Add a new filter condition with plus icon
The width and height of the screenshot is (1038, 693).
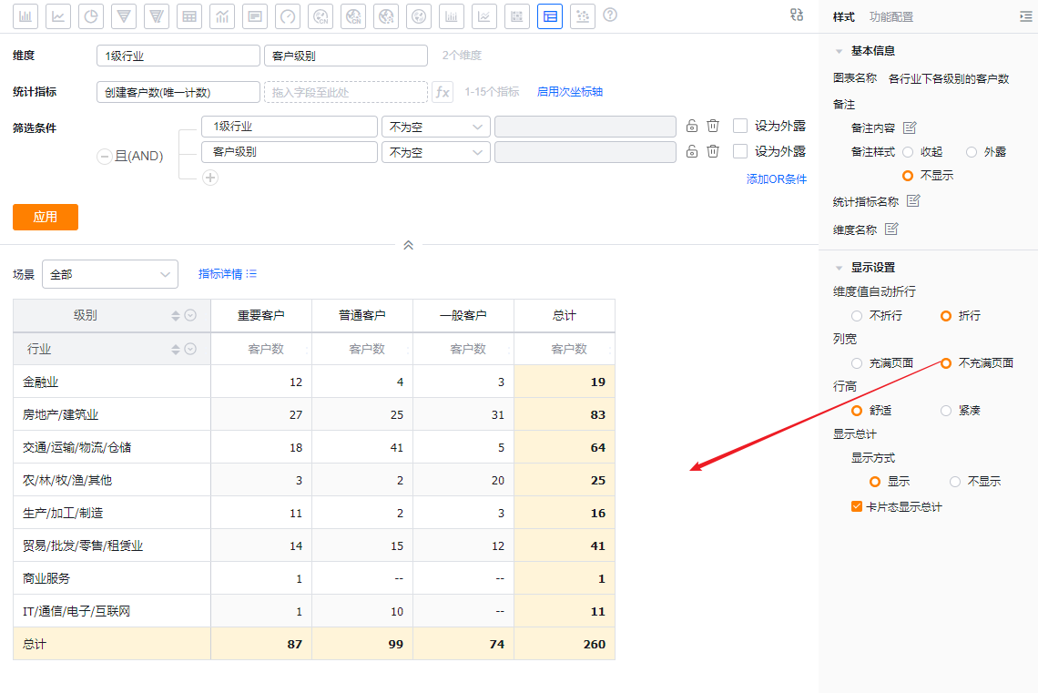pos(210,178)
